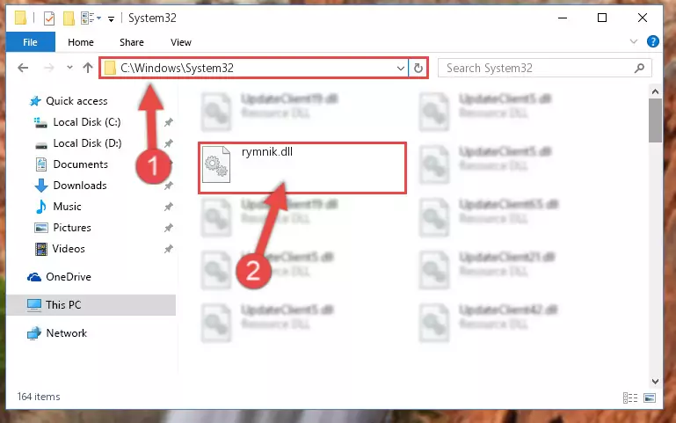Click the Search System32 input field
676x423 pixels.
[537, 68]
